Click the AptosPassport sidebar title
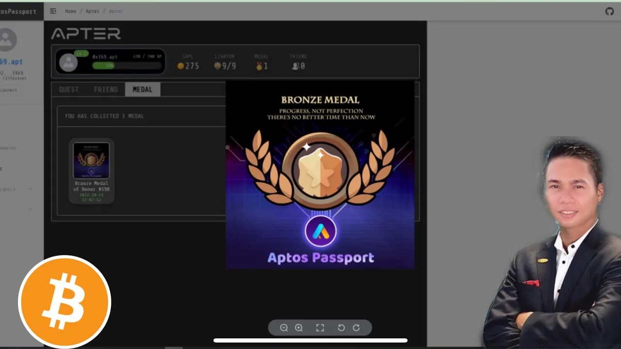The width and height of the screenshot is (621, 349). pos(18,11)
